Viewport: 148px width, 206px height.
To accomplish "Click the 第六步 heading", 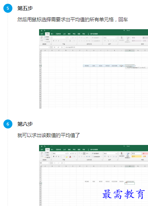I will click(x=25, y=124).
